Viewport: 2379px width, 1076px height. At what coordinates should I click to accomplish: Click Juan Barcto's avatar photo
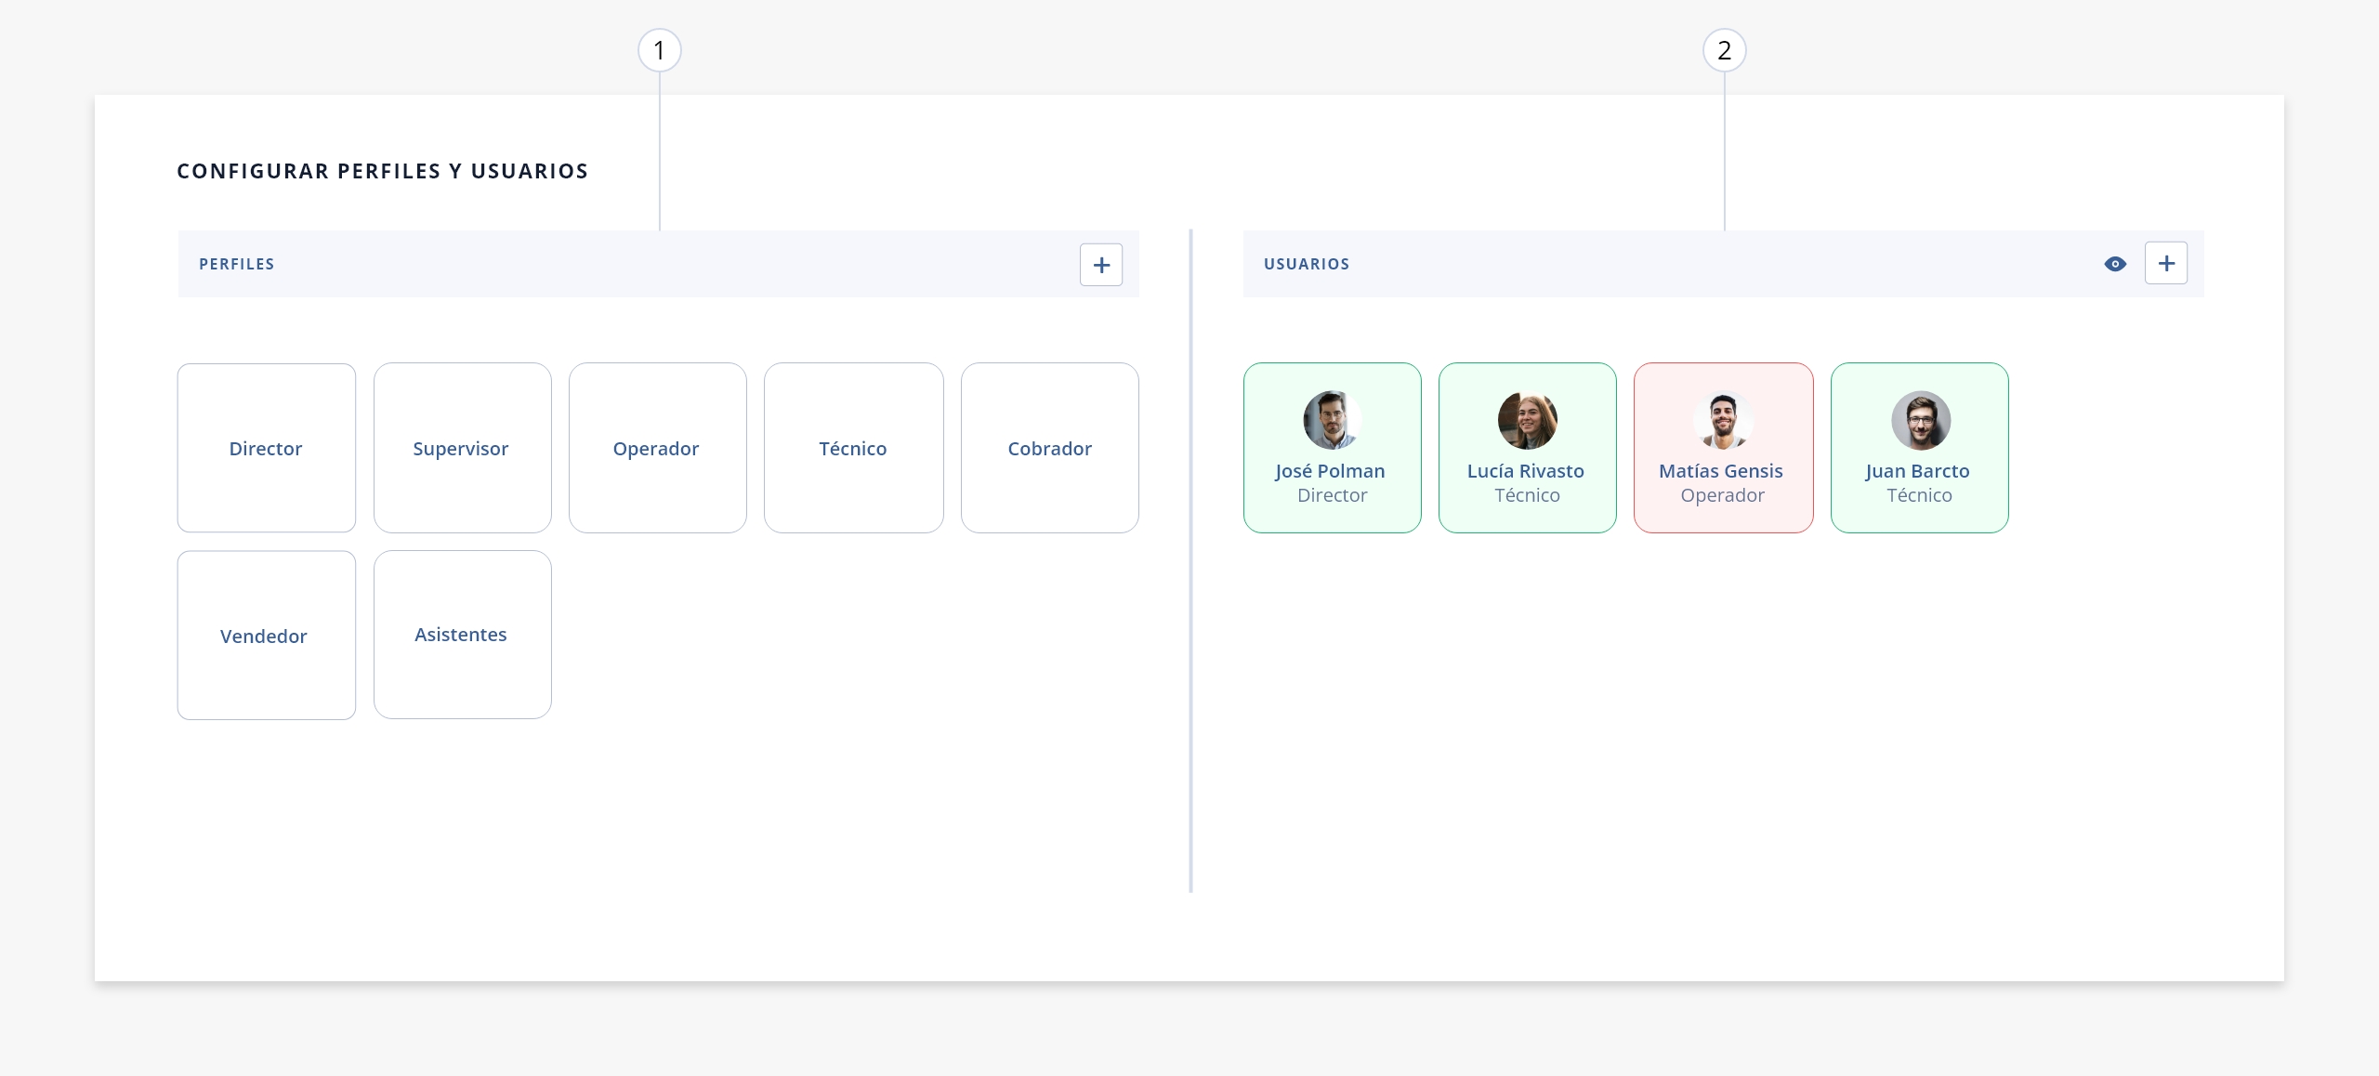(x=1921, y=420)
